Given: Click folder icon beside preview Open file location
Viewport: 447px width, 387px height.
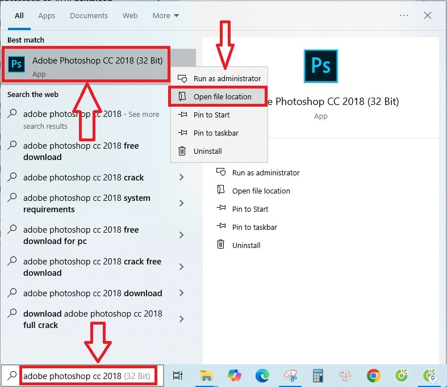Looking at the screenshot, I should click(221, 190).
